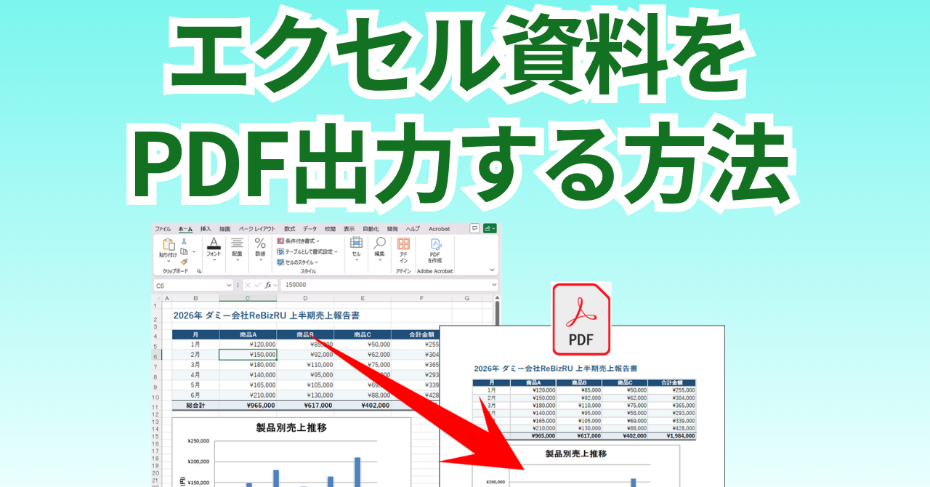Open the File (ファイル) tab
This screenshot has height=487, width=930.
163,229
